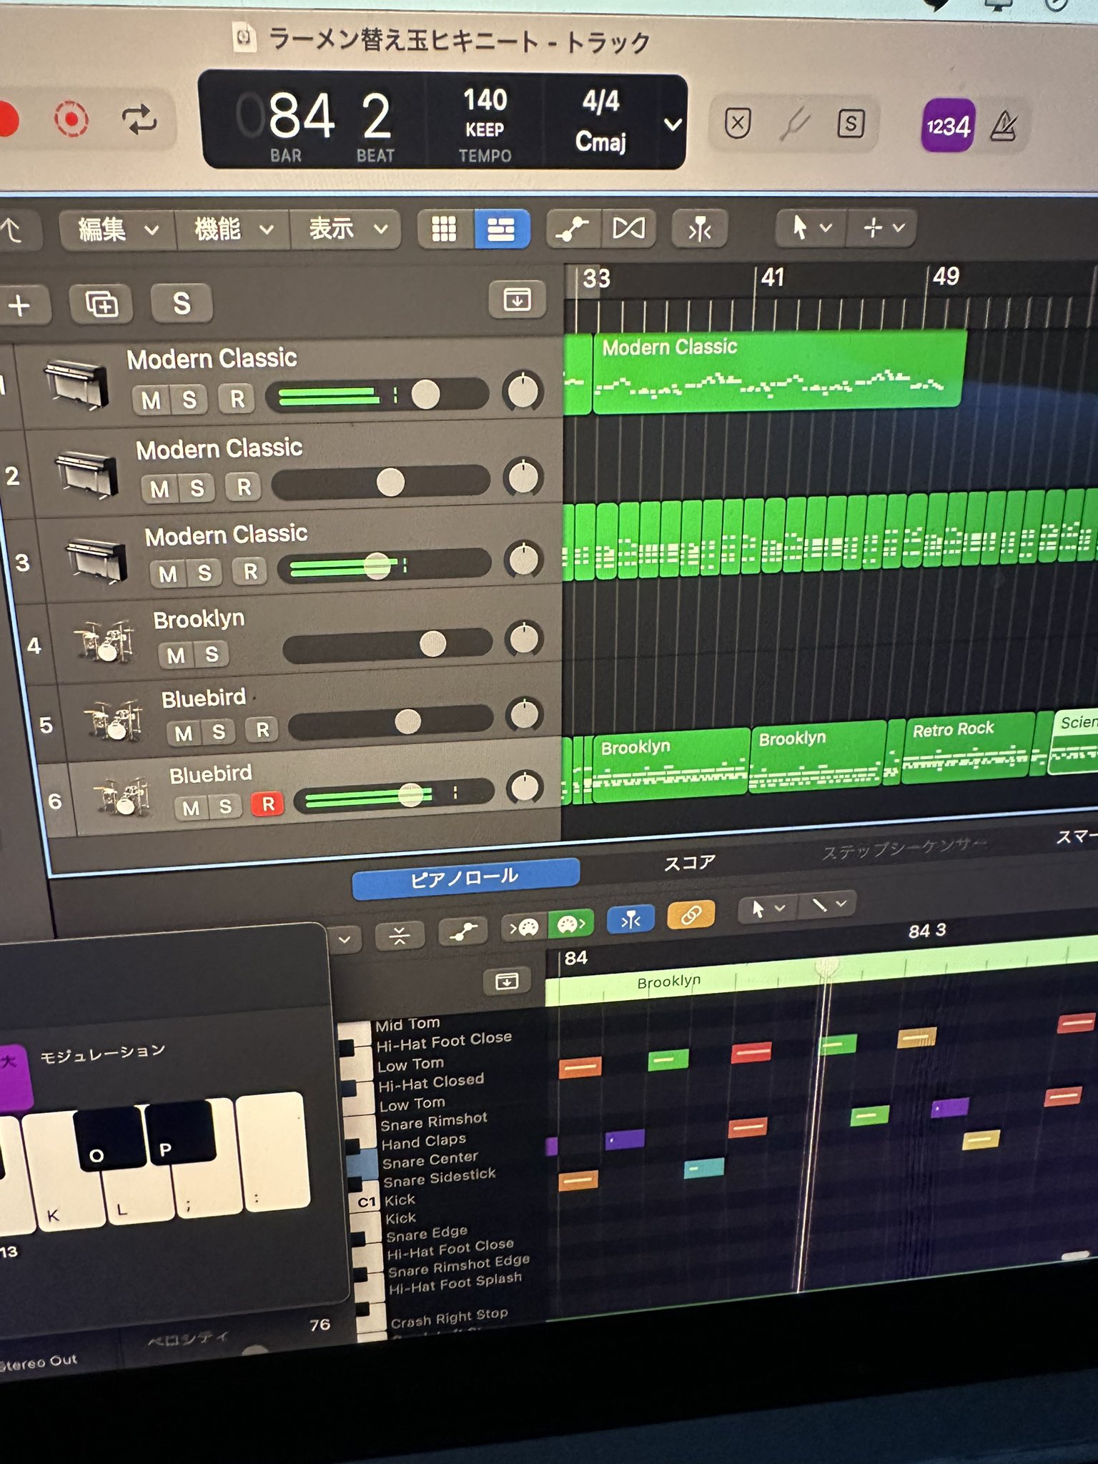Mute track 1 Modern Classic
1098x1464 pixels.
click(151, 400)
